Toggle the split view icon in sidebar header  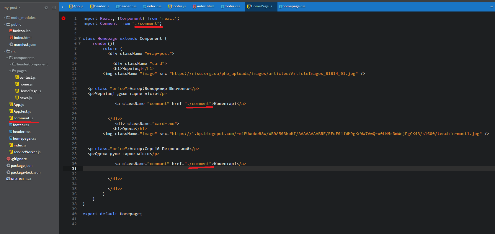point(54,8)
